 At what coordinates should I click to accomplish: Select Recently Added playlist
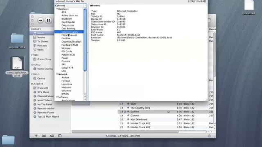pos(46,108)
